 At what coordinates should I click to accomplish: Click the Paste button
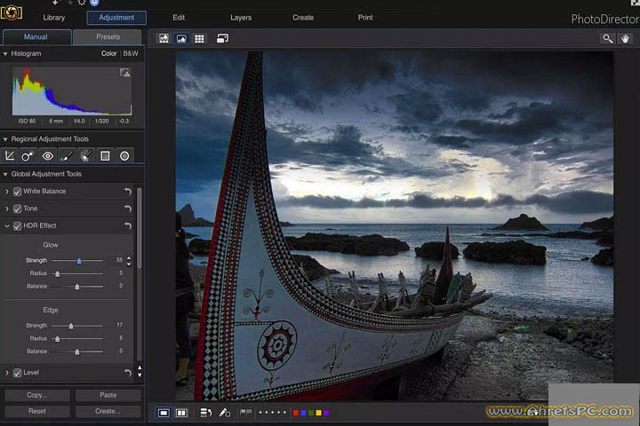pyautogui.click(x=108, y=395)
